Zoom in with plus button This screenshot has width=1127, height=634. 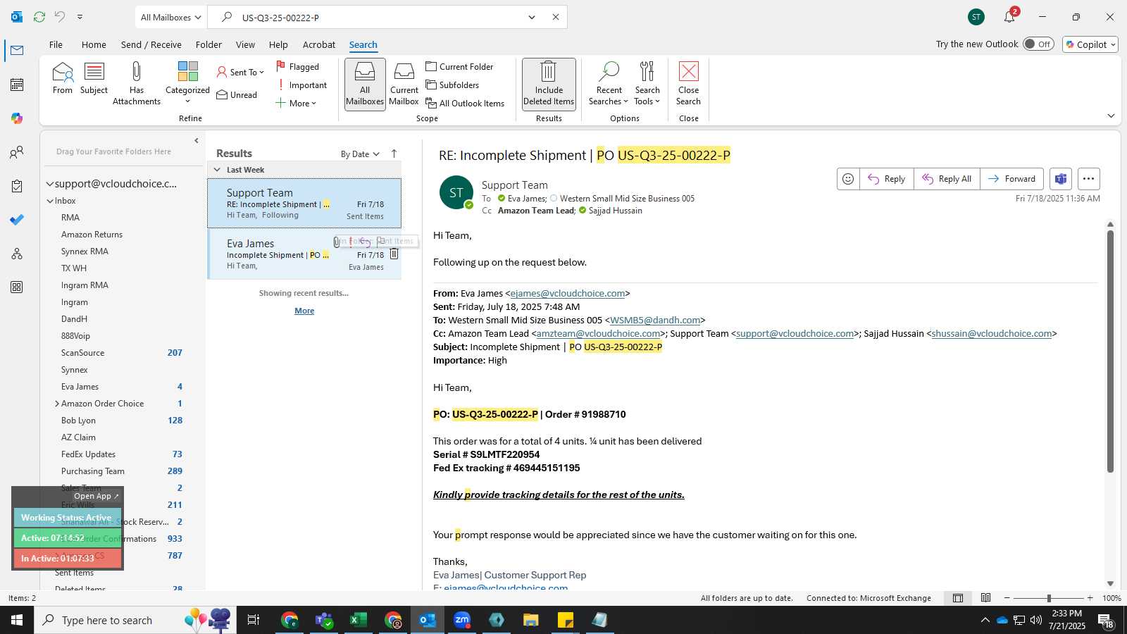(1090, 598)
